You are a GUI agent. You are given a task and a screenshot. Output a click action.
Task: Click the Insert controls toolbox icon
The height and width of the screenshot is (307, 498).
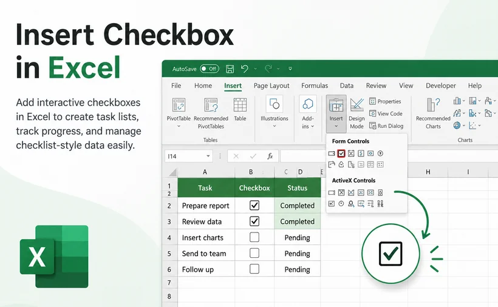(336, 105)
